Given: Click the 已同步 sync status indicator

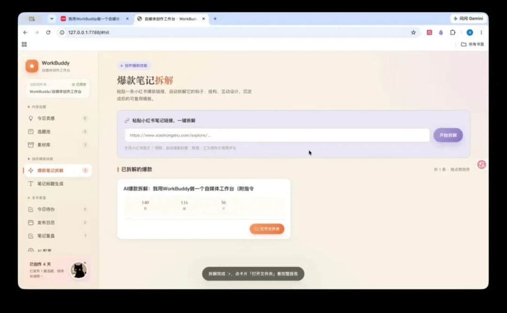Looking at the screenshot, I should 79,85.
